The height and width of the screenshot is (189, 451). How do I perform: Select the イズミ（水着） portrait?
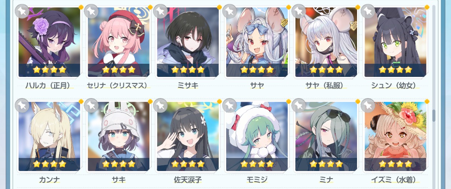(395, 136)
